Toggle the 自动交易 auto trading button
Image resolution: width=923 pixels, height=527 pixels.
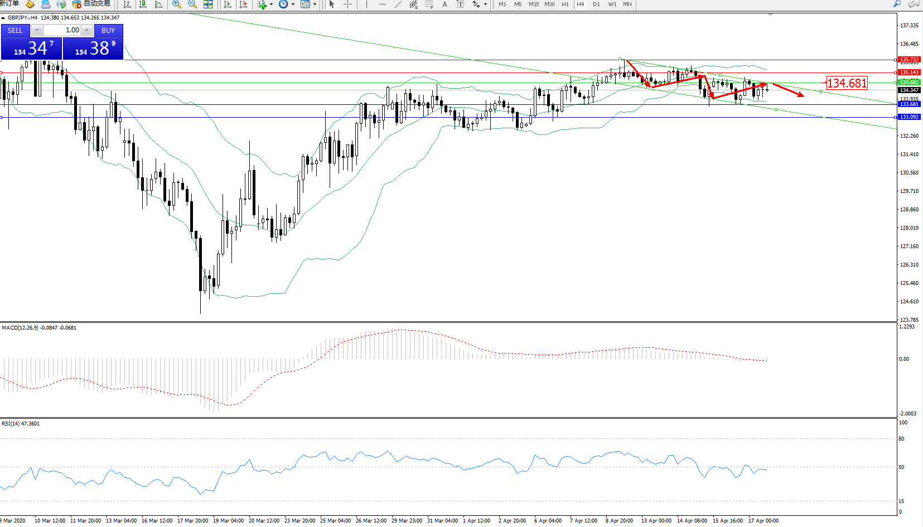(x=91, y=4)
